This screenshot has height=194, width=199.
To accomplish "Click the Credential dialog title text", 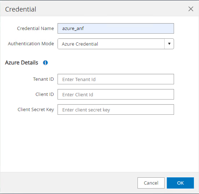I will (21, 9).
